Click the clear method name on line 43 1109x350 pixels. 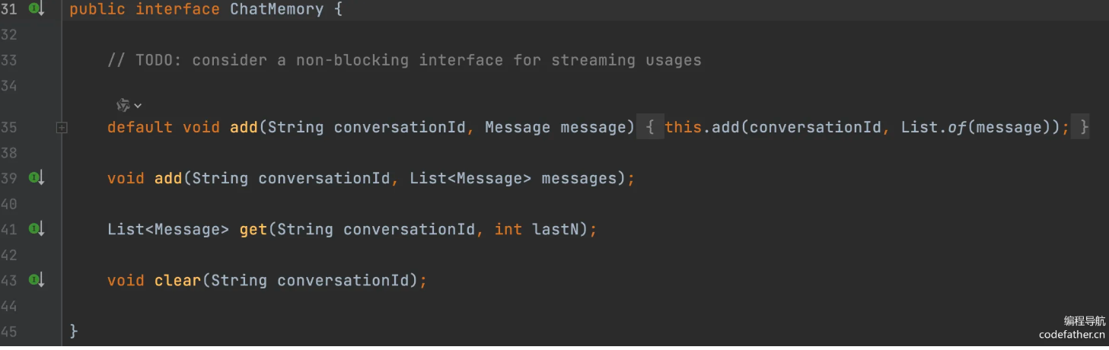pyautogui.click(x=178, y=280)
